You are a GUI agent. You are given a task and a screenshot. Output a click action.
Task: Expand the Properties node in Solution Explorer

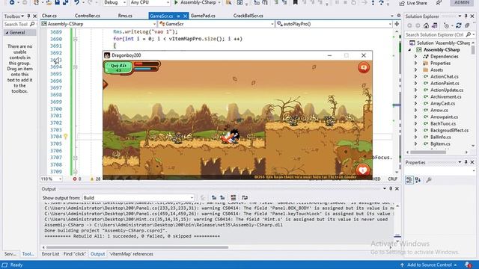click(416, 63)
